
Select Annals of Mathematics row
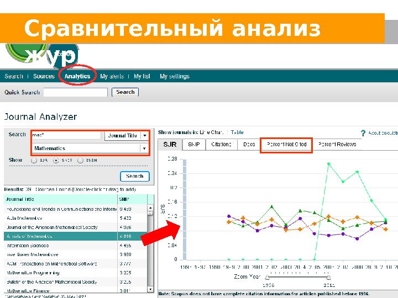pos(75,236)
